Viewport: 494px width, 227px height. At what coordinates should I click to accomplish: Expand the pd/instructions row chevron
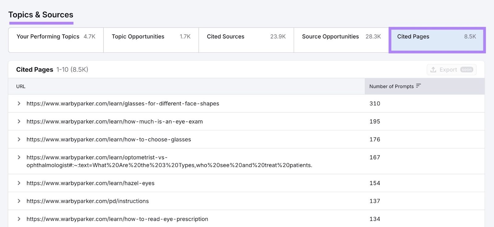(19, 201)
